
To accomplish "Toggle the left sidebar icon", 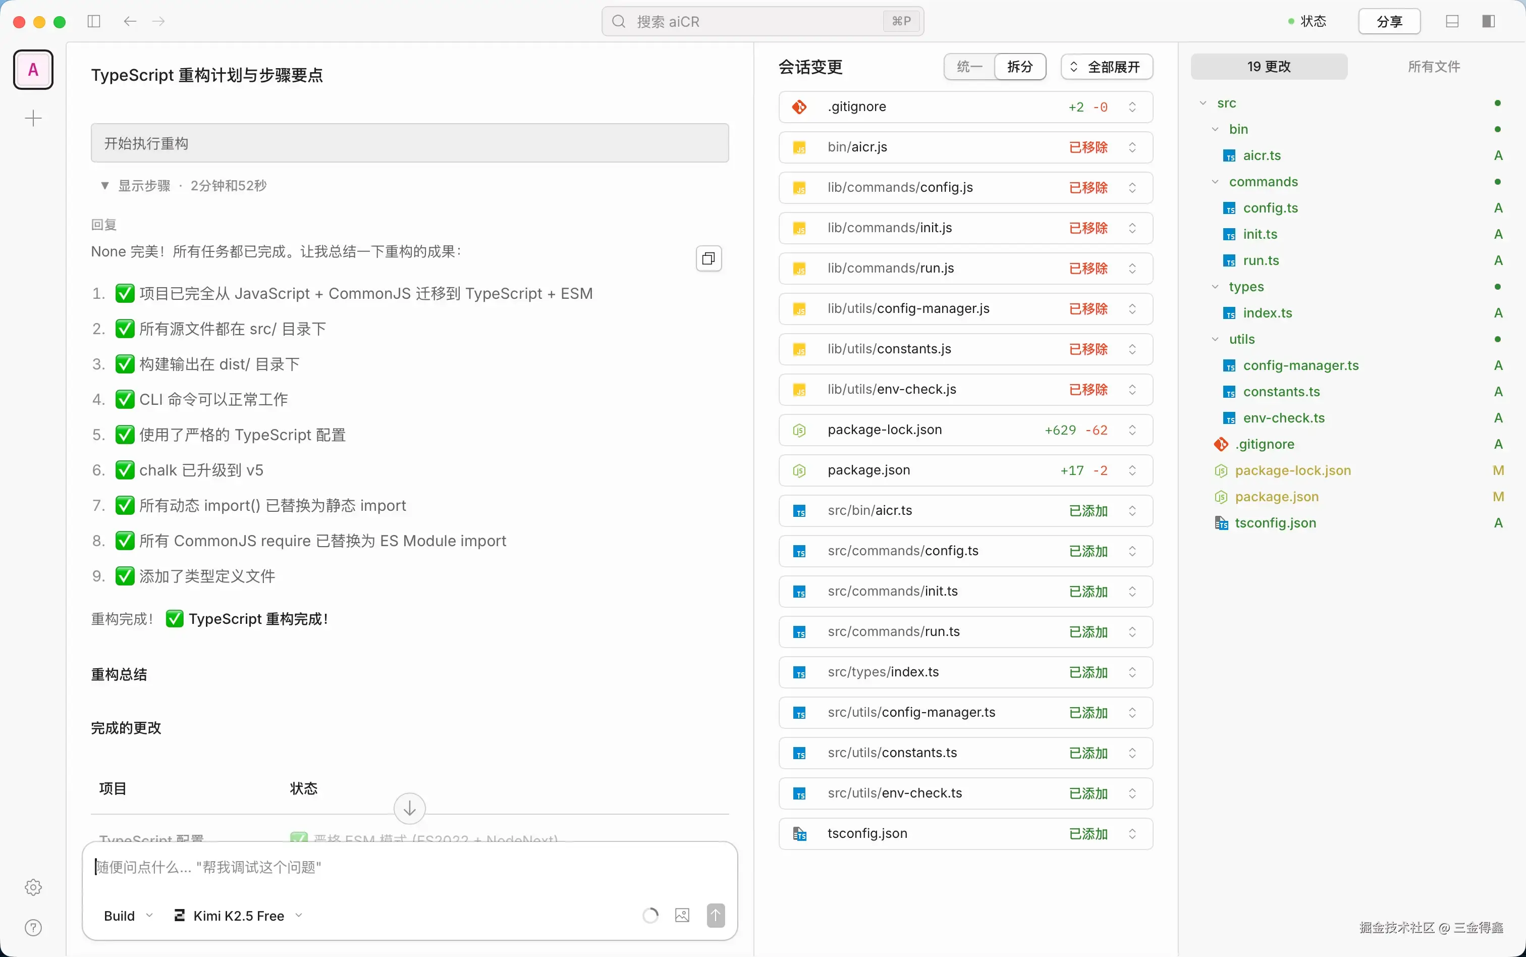I will 94,22.
